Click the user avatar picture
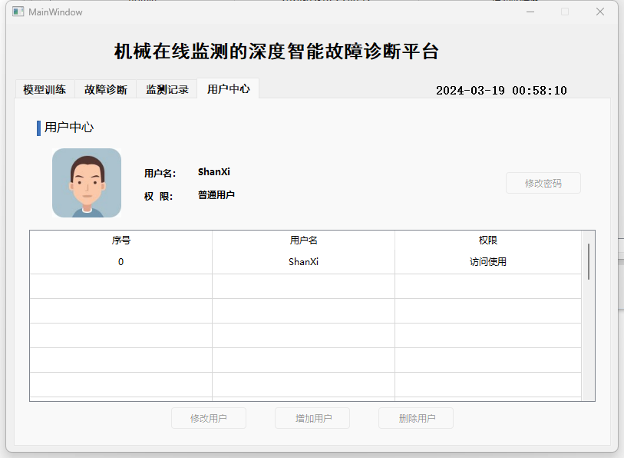Screen dimensions: 624x458 [87, 183]
